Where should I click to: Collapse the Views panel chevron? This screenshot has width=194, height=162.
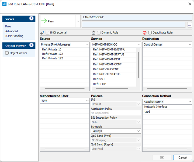pyautogui.click(x=32, y=19)
